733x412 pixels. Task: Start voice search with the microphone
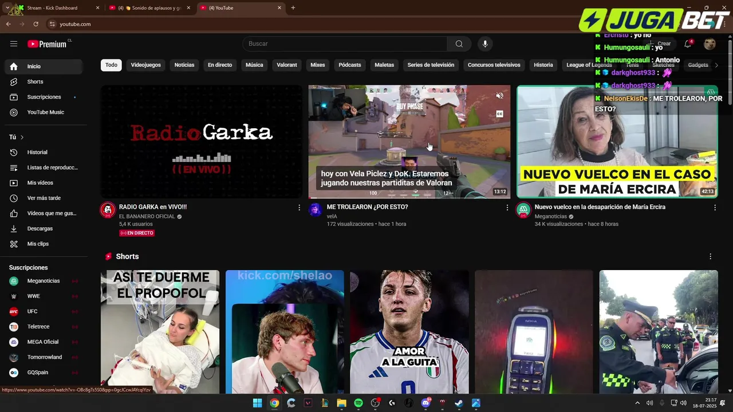tap(485, 43)
